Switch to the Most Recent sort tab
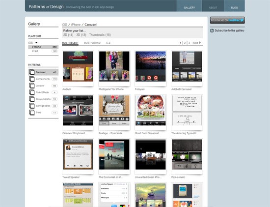Image resolution: width=270 pixels, height=207 pixels. tap(70, 43)
